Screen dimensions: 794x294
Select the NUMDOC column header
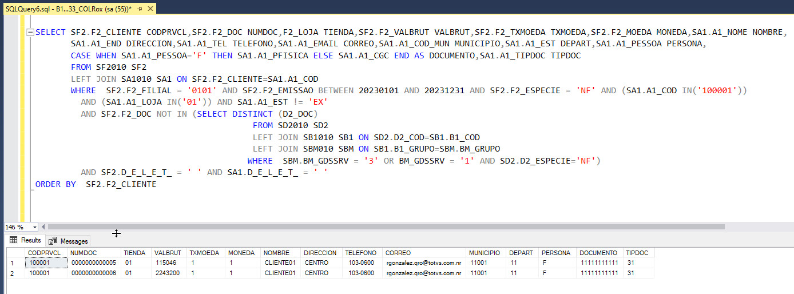click(94, 253)
